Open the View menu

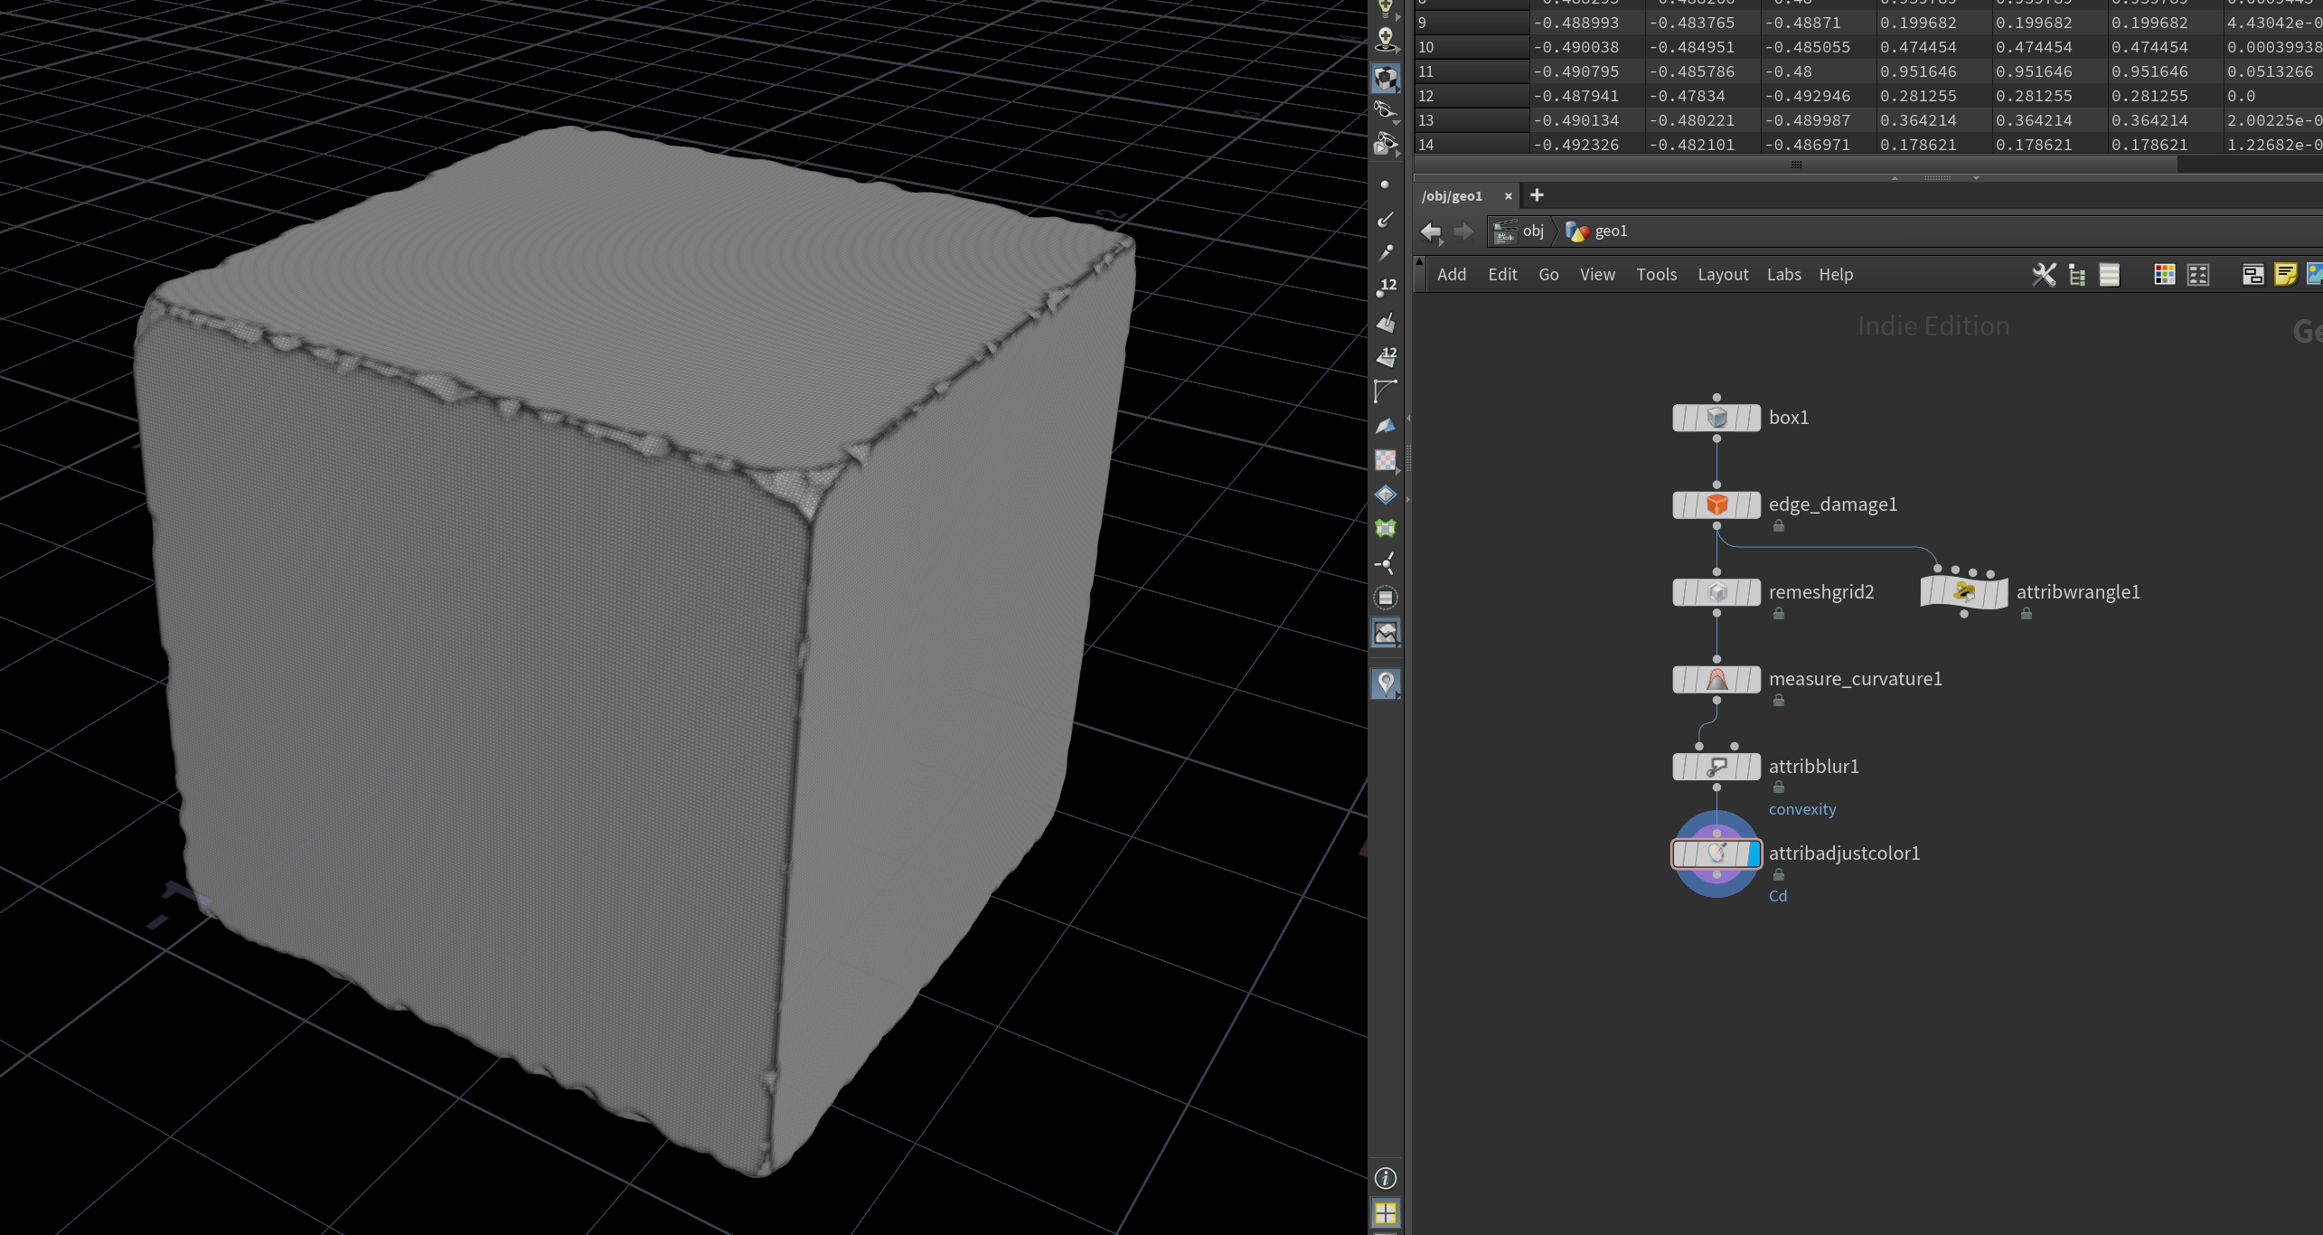tap(1597, 275)
